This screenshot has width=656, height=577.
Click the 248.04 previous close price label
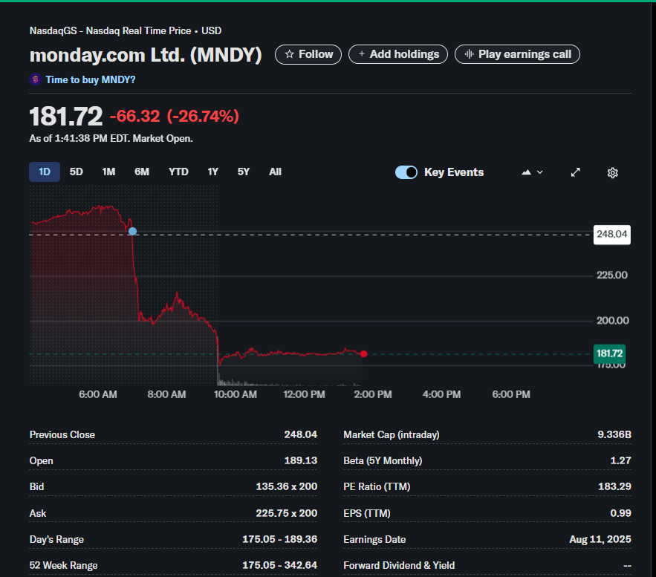(611, 234)
